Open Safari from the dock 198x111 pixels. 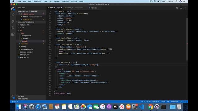point(38,107)
